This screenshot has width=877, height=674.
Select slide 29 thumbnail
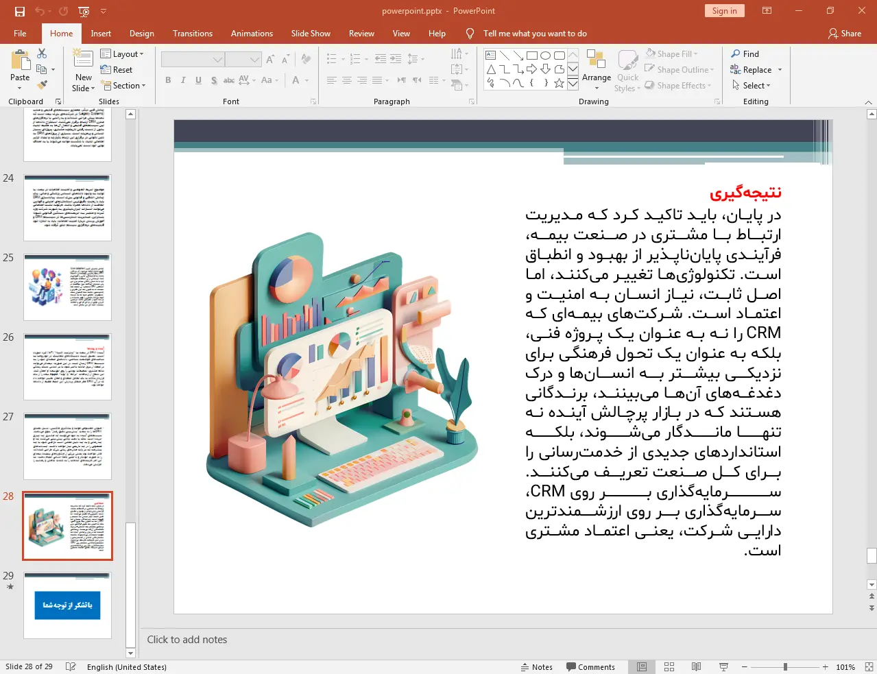click(67, 605)
